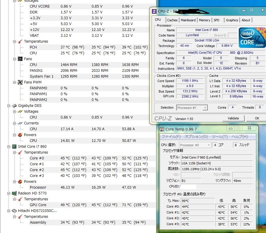Click the Gigabyte DES device icon
This screenshot has width=266, height=233.
14,106
